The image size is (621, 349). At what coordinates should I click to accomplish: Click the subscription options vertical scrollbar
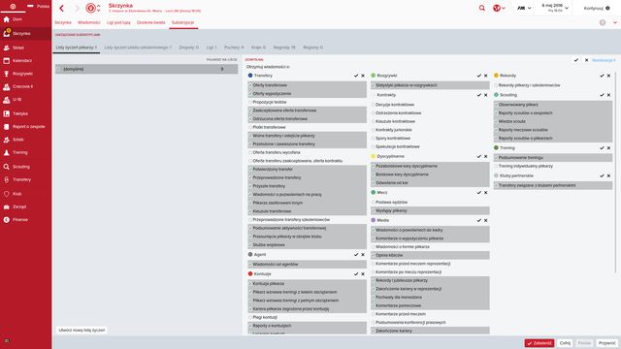pos(616,173)
